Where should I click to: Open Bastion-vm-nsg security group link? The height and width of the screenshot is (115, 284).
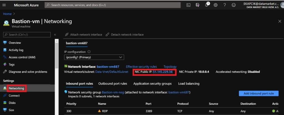[113, 92]
